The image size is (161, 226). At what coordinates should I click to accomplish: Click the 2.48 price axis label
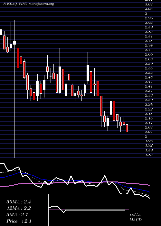point(149,77)
